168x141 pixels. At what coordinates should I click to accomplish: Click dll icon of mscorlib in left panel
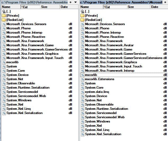click(x=4, y=62)
